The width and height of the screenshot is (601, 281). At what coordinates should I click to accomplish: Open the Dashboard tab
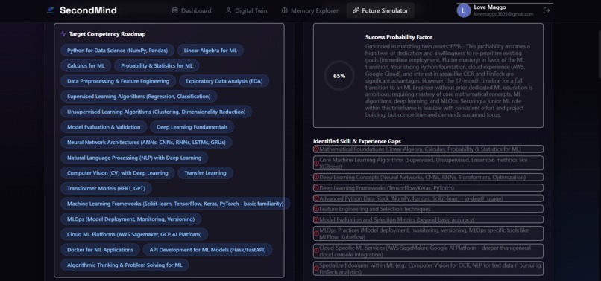[x=192, y=10]
